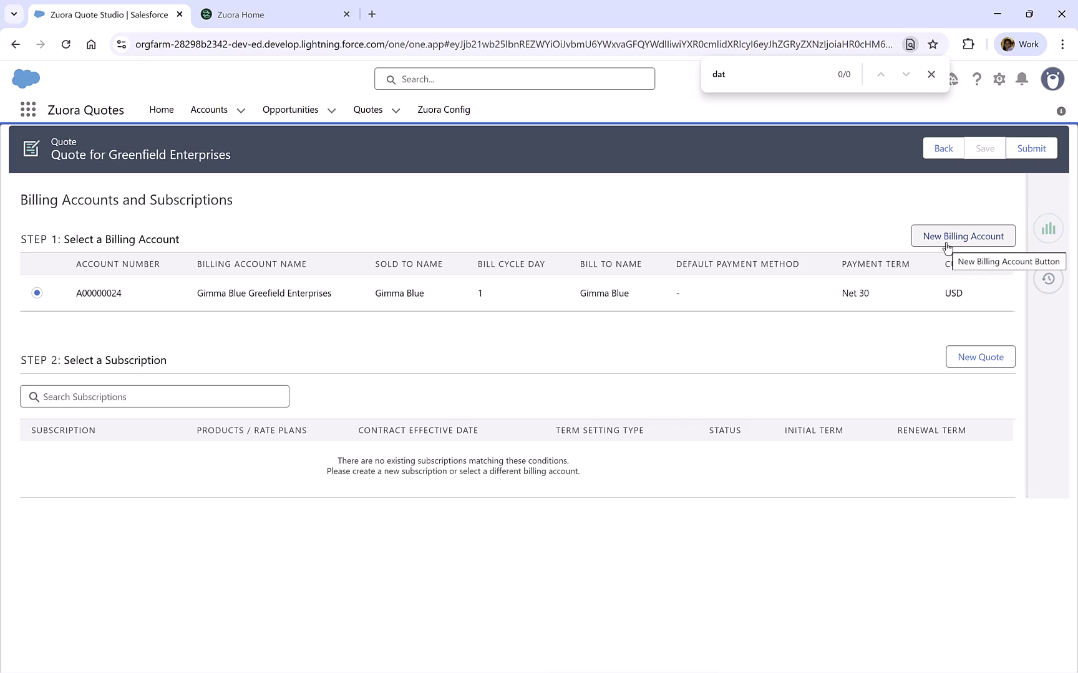Screen dimensions: 1078x673
Task: Click the bear avatar profile icon
Action: [1052, 79]
